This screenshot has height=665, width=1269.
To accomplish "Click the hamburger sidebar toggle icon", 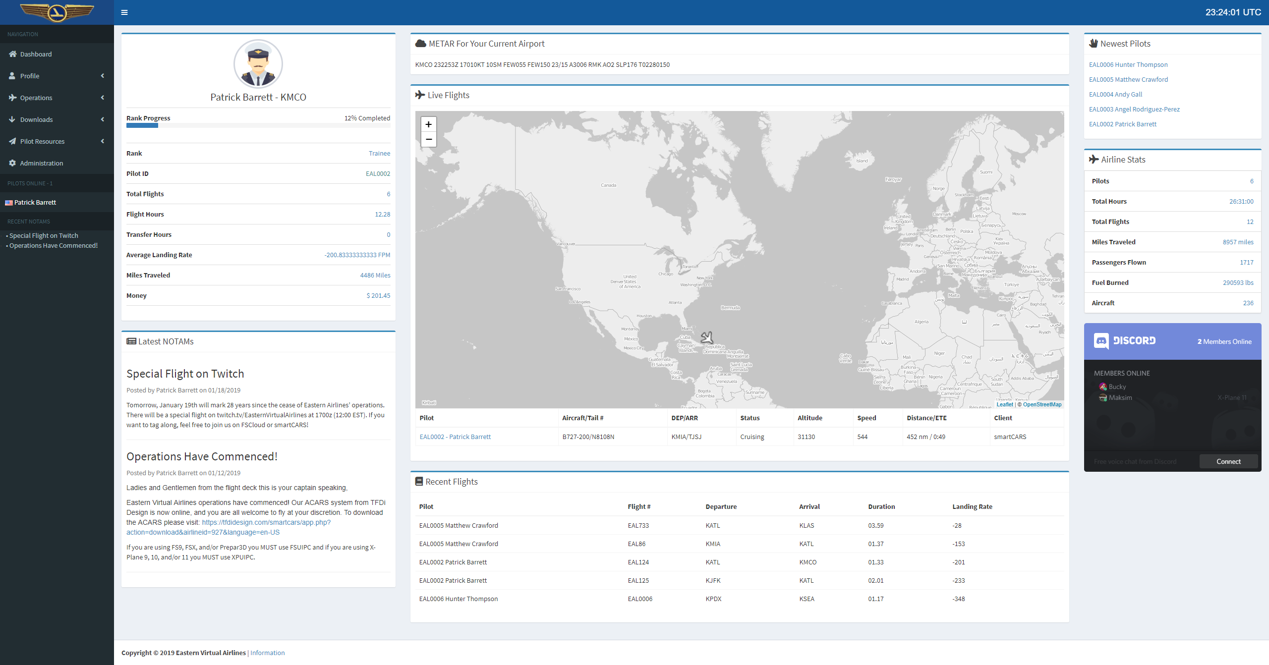I will [x=124, y=12].
